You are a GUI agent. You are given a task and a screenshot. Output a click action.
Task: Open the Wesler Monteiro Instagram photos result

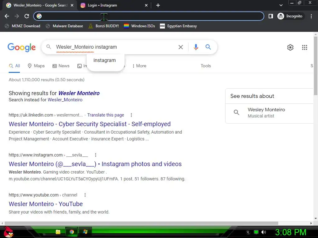[95, 164]
